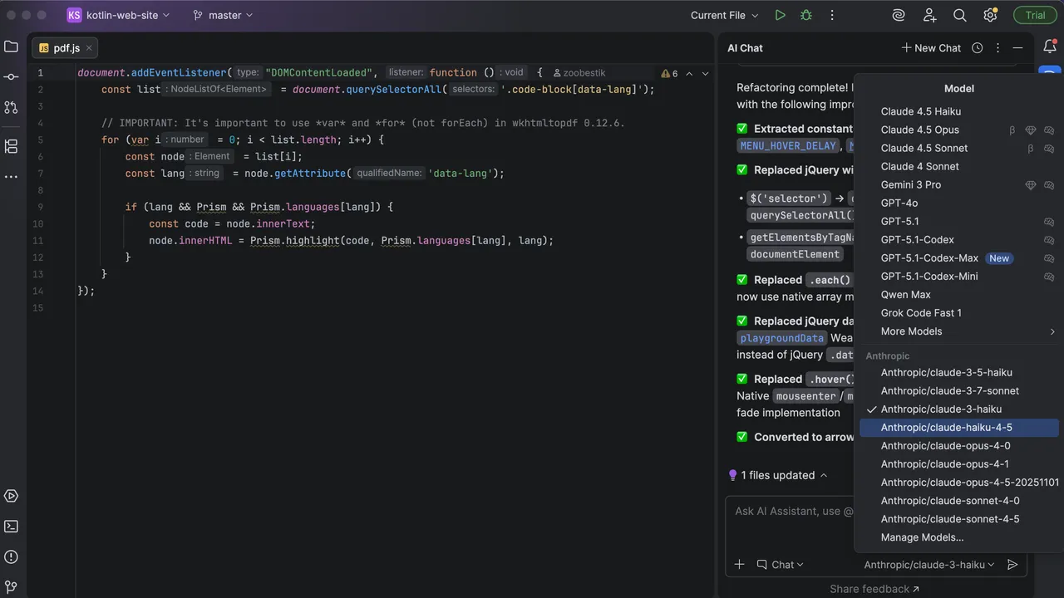Screen dimensions: 1064x598
Task: Add attachment with plus icon in chat input
Action: [x=739, y=565]
